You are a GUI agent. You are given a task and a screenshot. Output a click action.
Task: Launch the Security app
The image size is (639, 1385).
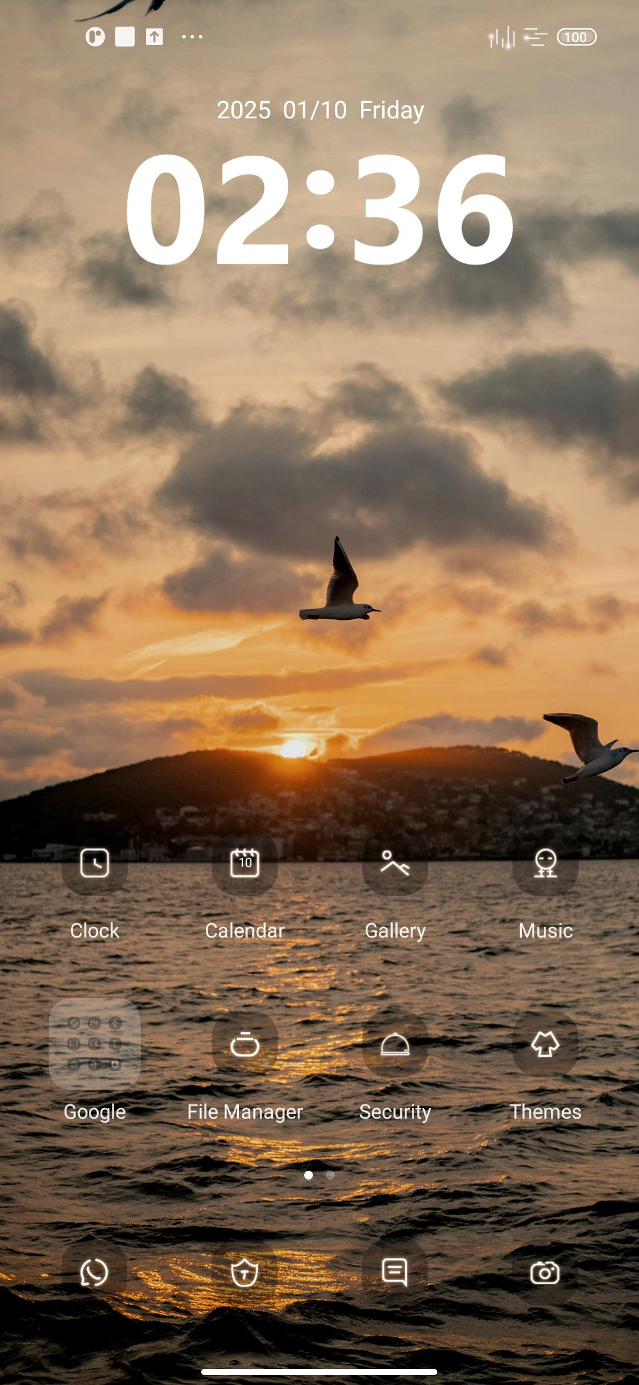(x=395, y=1044)
